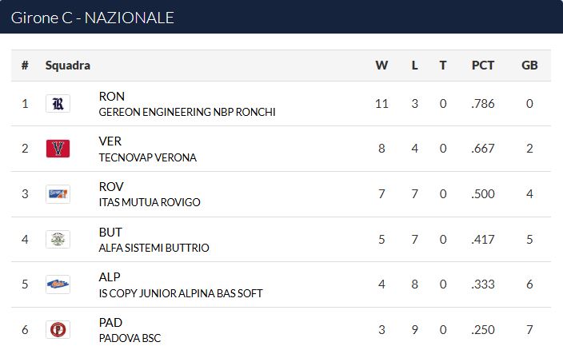The image size is (563, 354).
Task: Click the GB column header
Action: click(x=529, y=66)
